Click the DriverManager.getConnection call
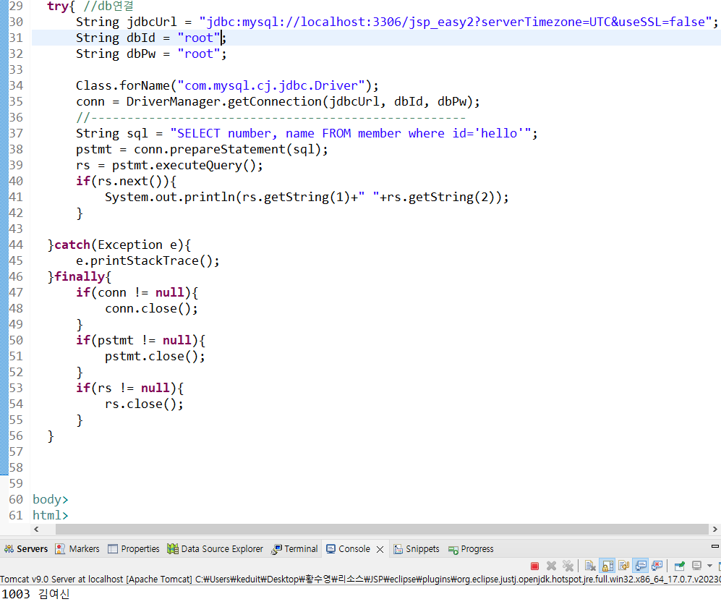The height and width of the screenshot is (607, 721). 303,101
